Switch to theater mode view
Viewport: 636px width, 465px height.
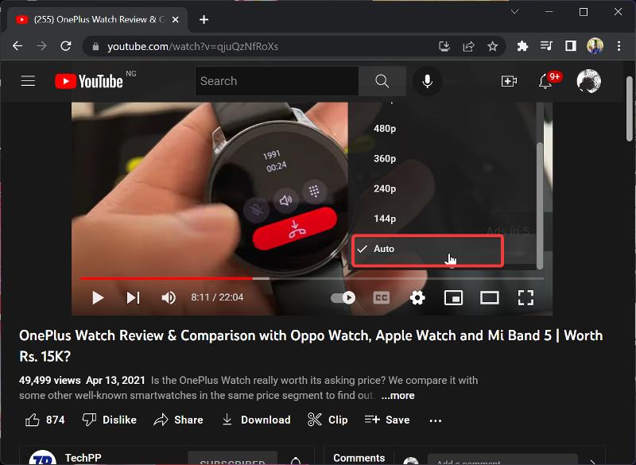(489, 298)
